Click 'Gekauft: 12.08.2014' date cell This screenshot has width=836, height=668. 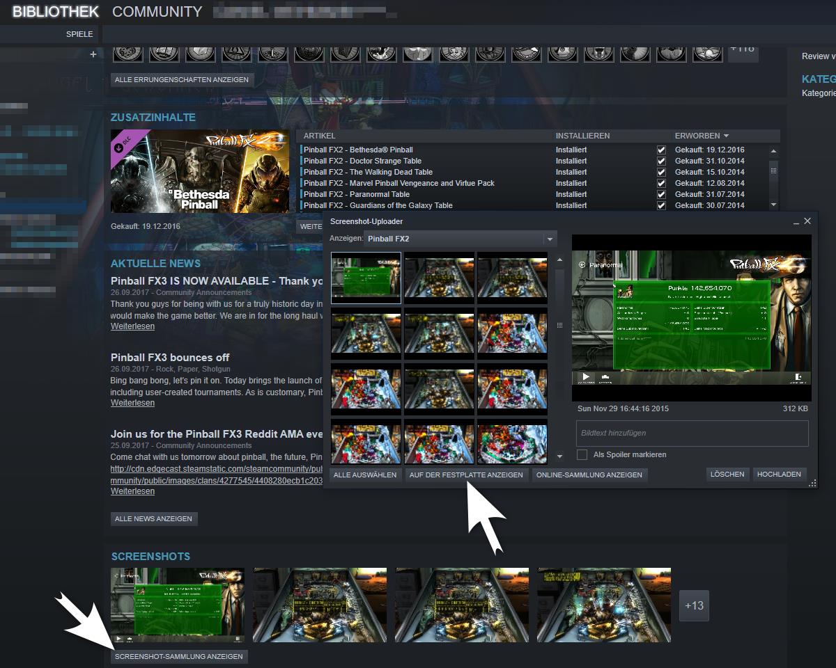[709, 183]
